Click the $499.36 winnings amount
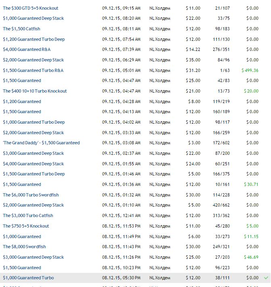Image resolution: width=271 pixels, height=287 pixels. tap(250, 70)
